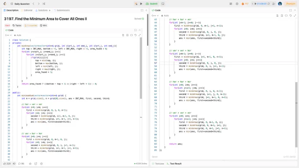This screenshot has width=299, height=168.
Task: Collapse the timer with left chevron
Action: 253,4
